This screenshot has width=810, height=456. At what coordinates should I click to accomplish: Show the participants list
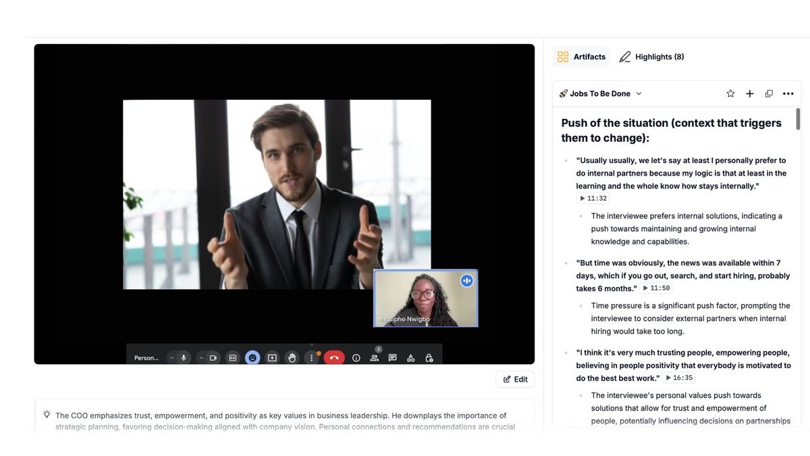pos(374,357)
